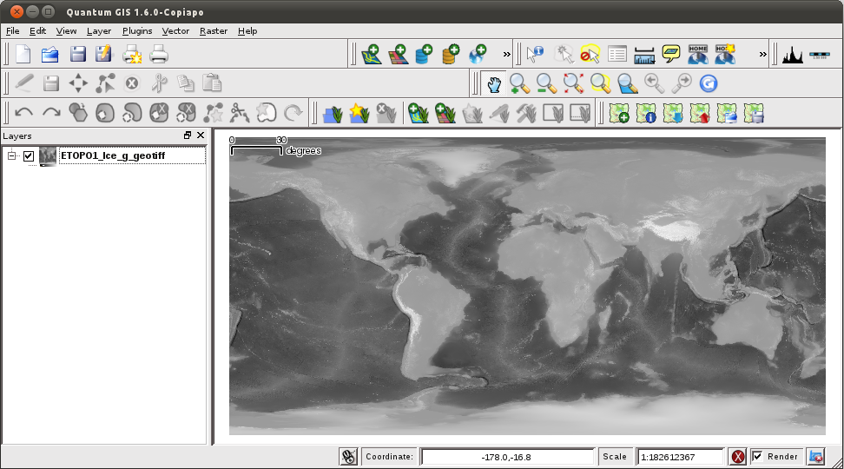Viewport: 844px width, 469px height.
Task: Click the Zoom In magnifier tool
Action: 519,83
